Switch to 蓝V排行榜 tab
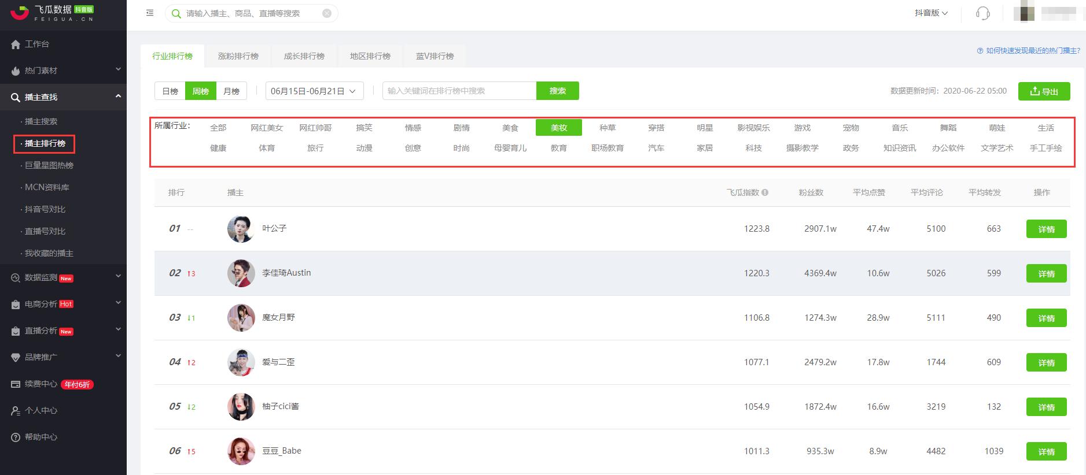This screenshot has width=1086, height=475. tap(435, 56)
